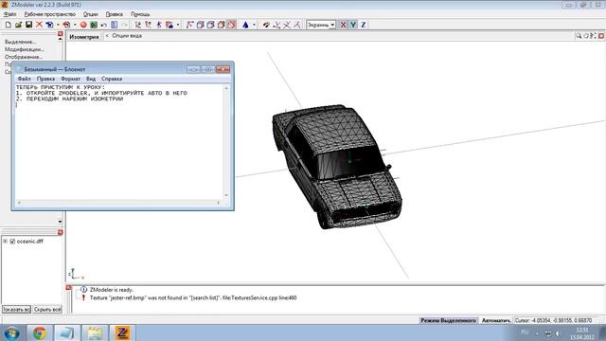
Task: Open the Файл menu in ZModeler
Action: pos(10,14)
